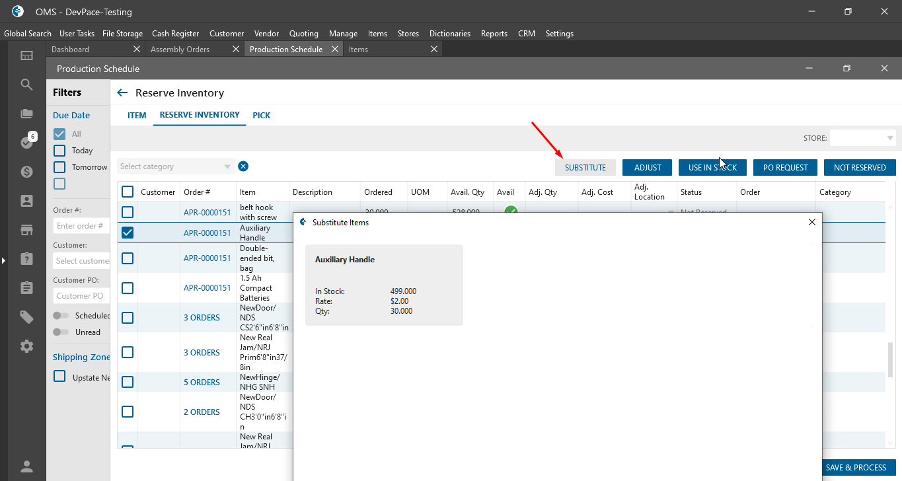Clear category filter with round X icon

coord(243,166)
